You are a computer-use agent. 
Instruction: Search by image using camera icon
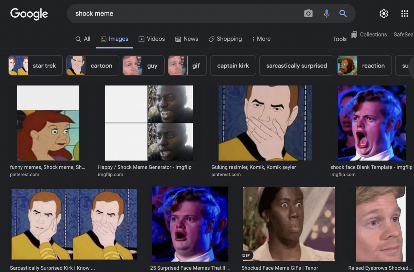point(308,13)
